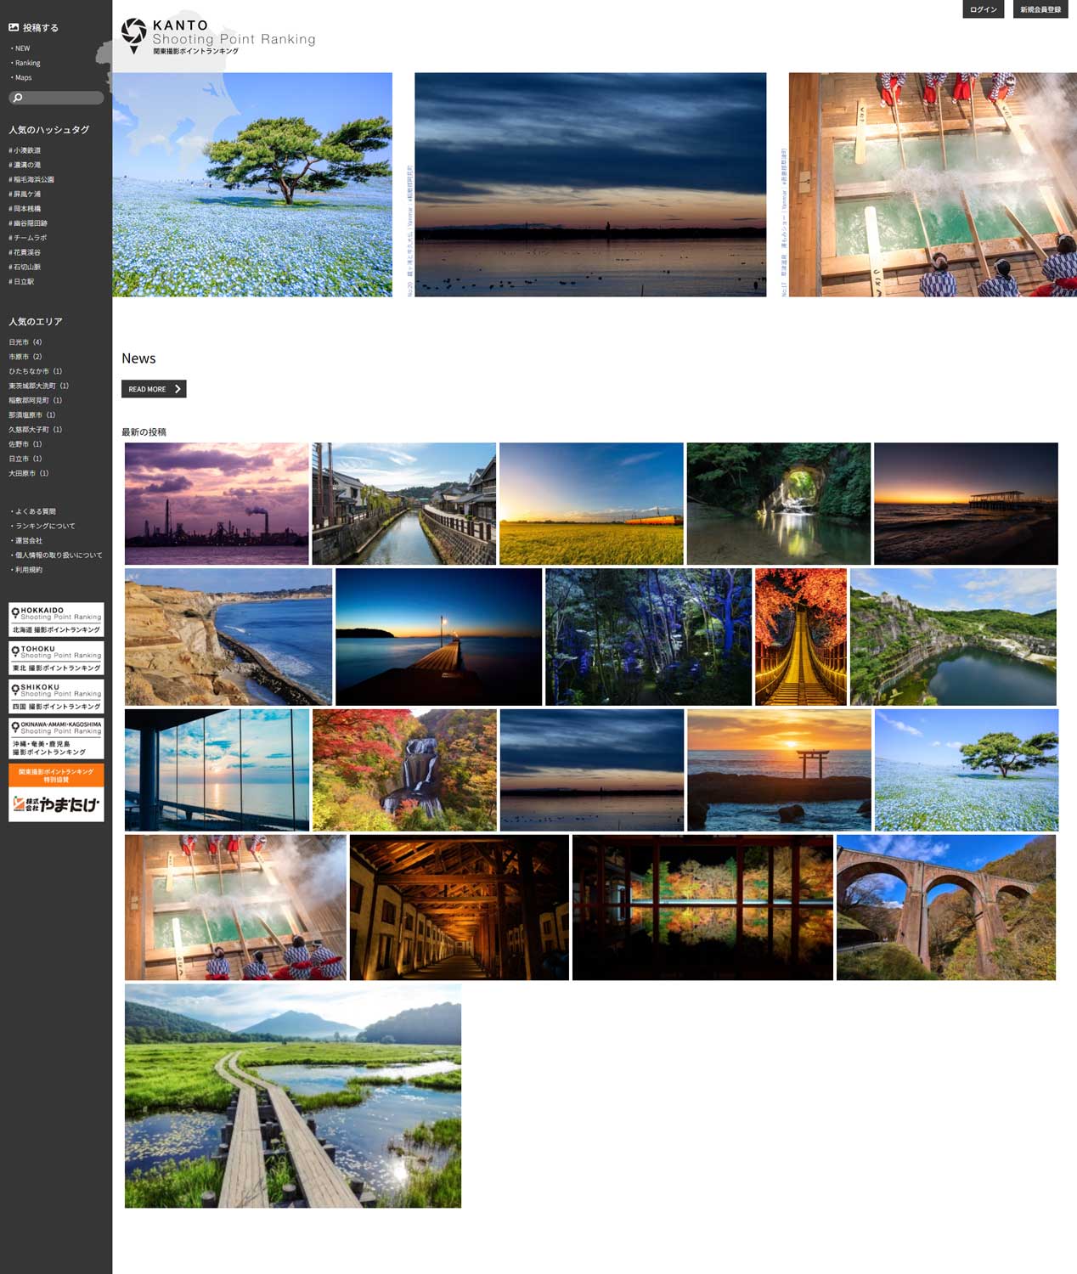
Task: Click the photo post icon beside 投稿する
Action: 14,28
